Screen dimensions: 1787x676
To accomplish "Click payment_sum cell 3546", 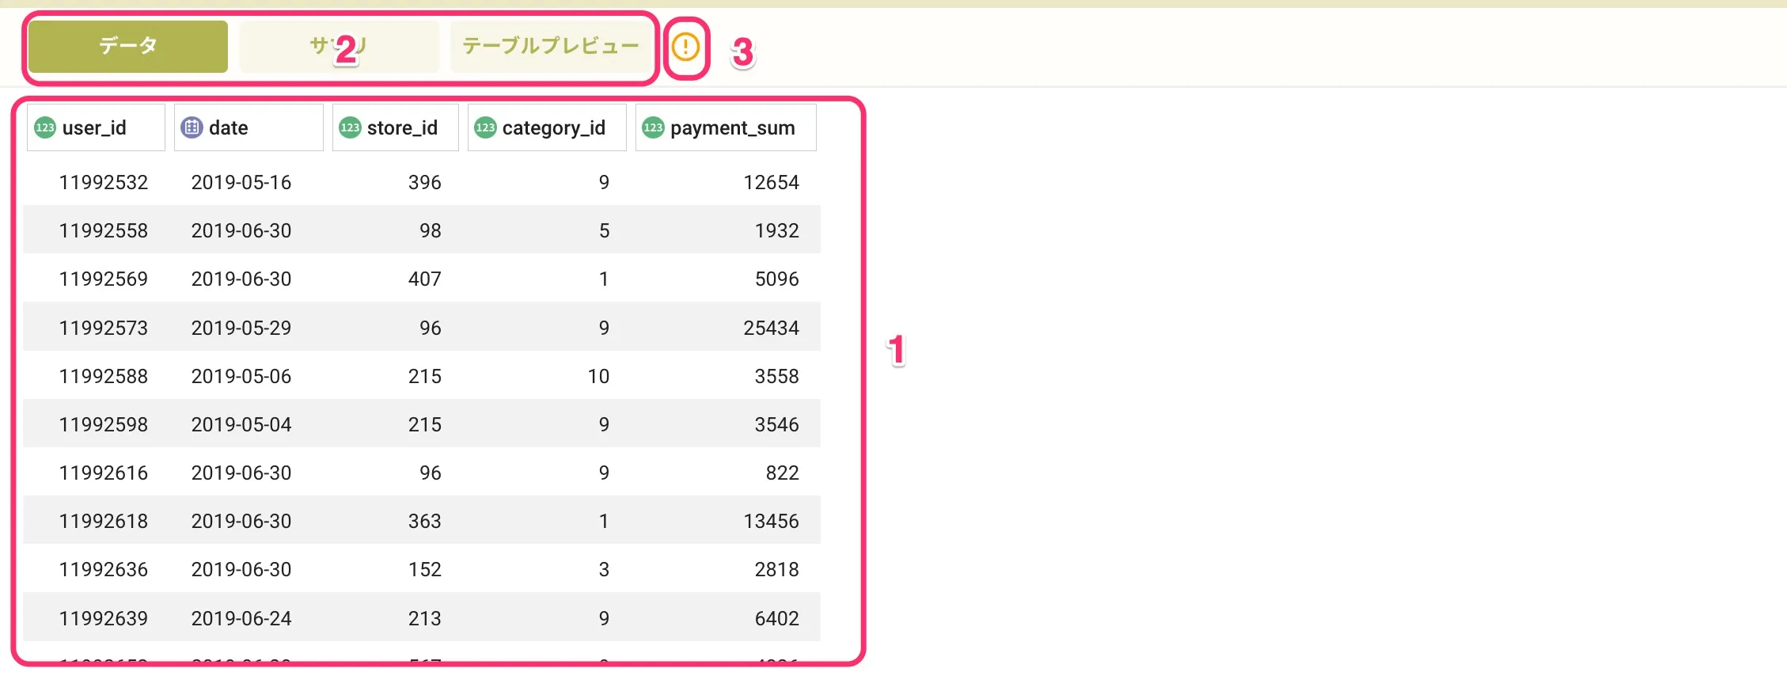I will (777, 425).
